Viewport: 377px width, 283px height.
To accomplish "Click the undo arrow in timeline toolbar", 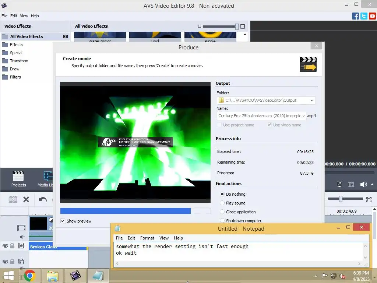I will 43,199.
